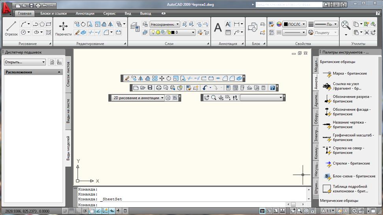Open the layer properties manager icon

coord(135,26)
